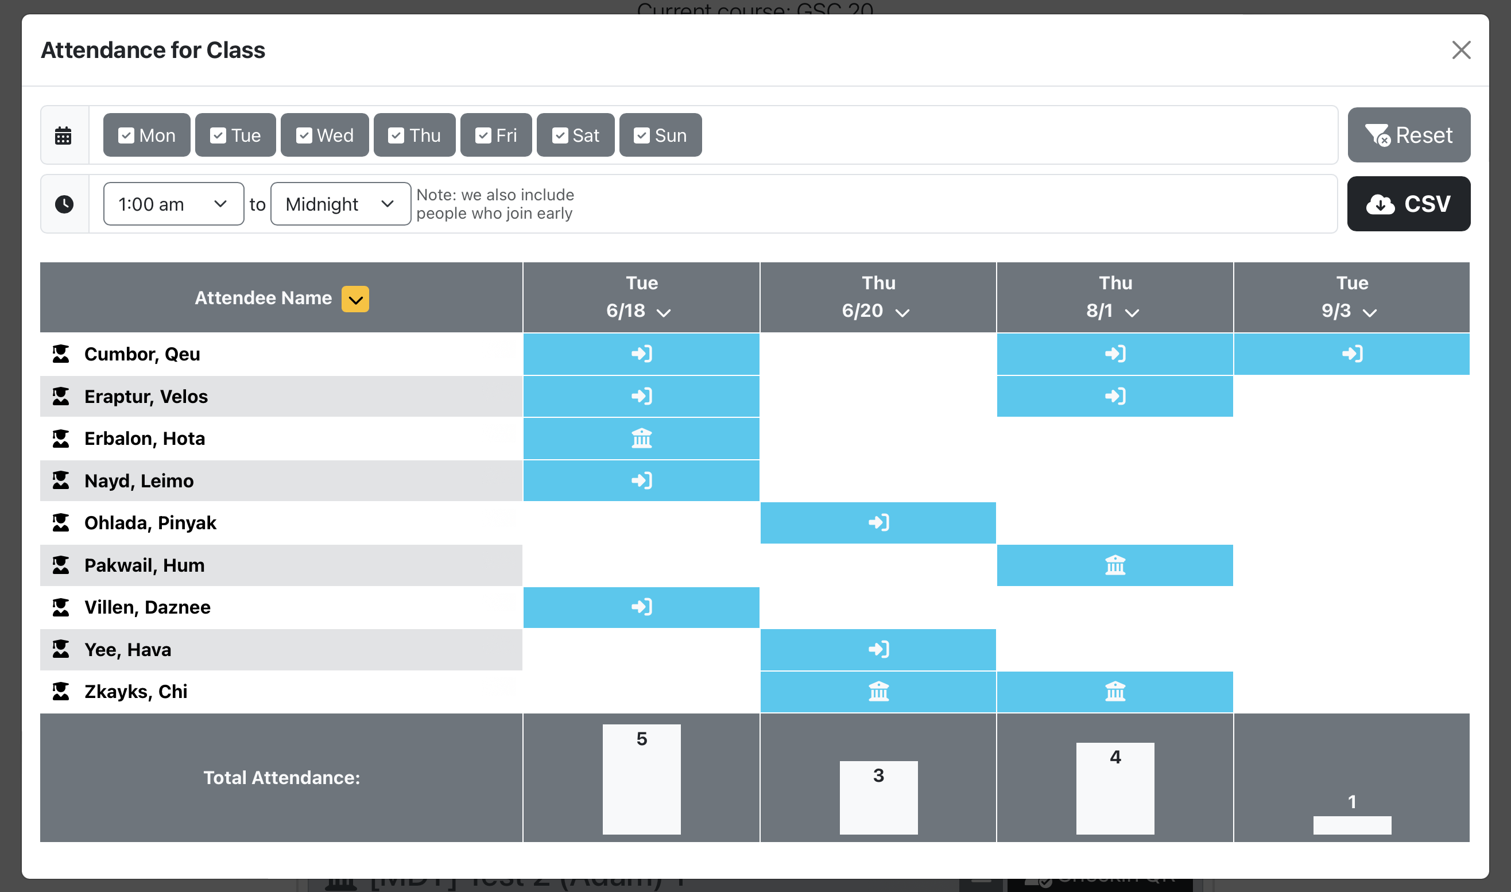Click Erbalon, Hota building icon for Tue 6/18
The image size is (1511, 892).
[641, 438]
